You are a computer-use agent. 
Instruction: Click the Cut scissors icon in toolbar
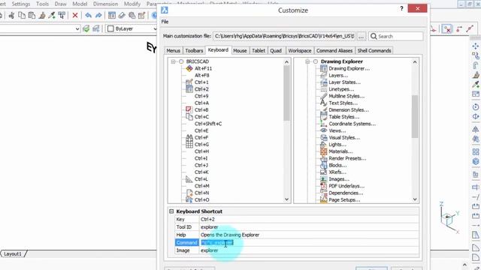(x=11, y=15)
